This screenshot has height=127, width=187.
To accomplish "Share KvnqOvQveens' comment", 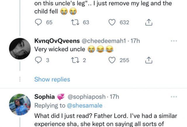I will 148,60.
